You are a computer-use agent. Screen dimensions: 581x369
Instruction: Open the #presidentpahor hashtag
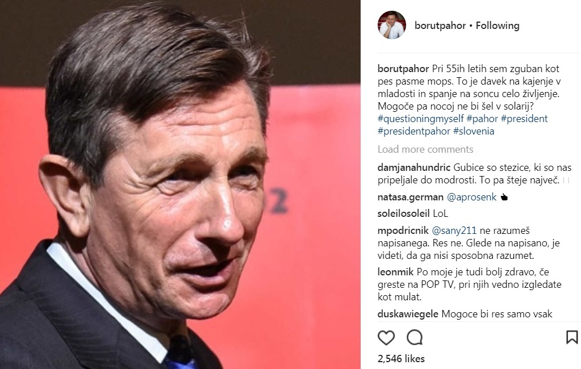point(414,131)
